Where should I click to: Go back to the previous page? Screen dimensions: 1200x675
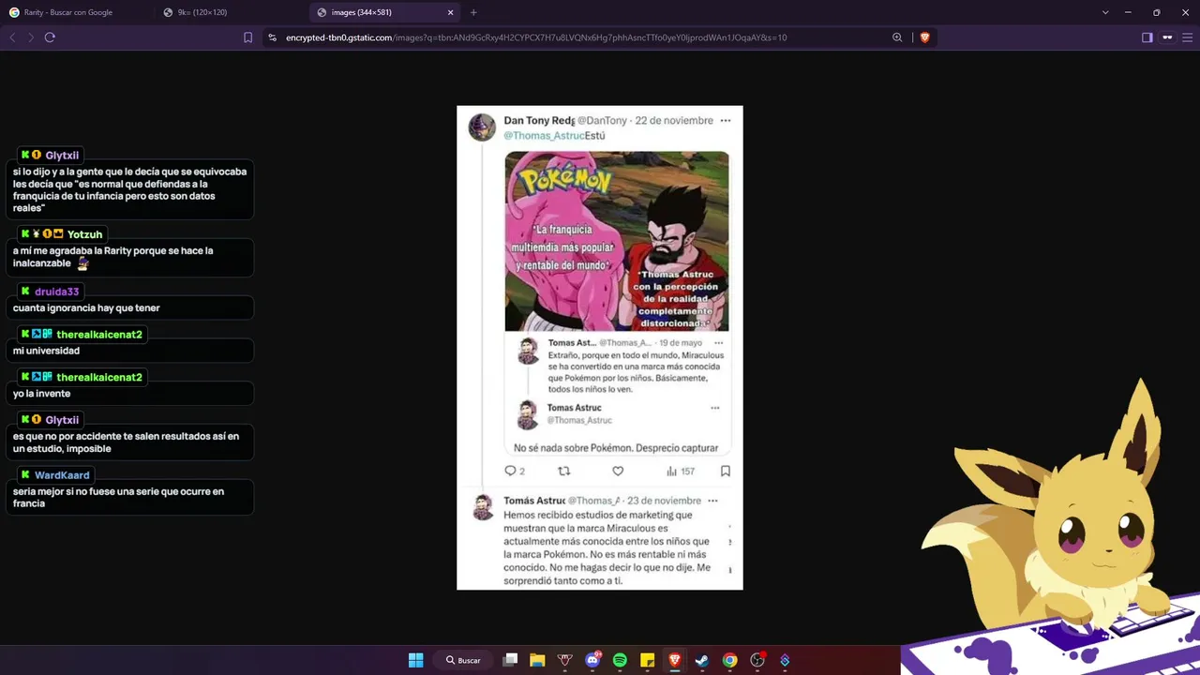[12, 37]
